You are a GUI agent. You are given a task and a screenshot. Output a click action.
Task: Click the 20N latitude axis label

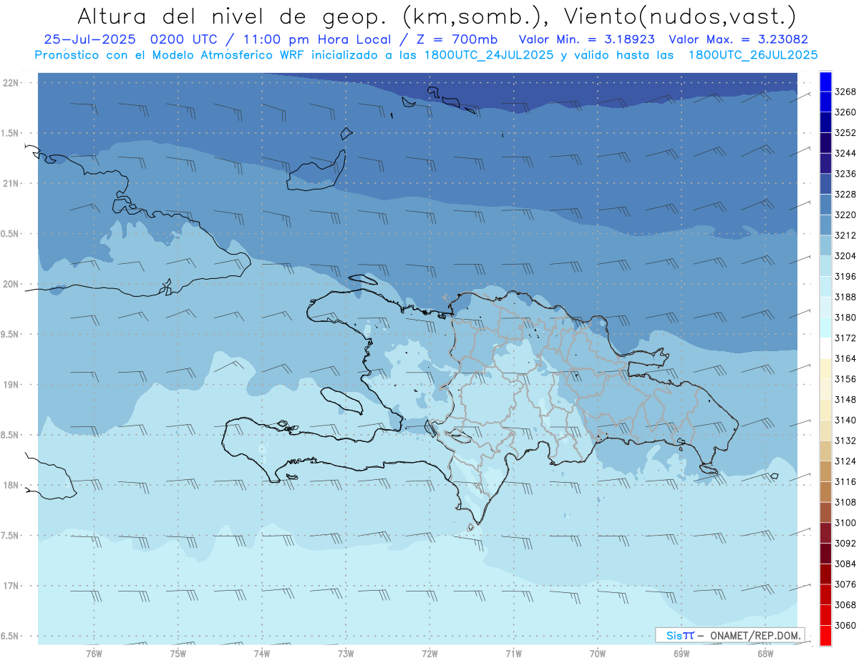[11, 284]
